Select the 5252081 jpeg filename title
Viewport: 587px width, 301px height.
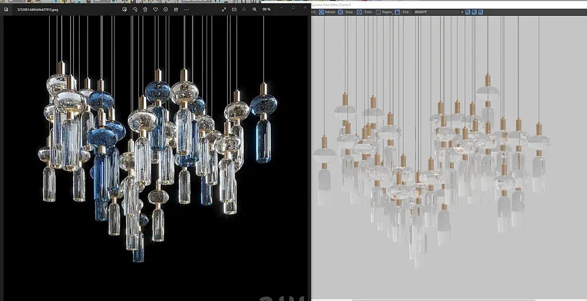point(38,10)
